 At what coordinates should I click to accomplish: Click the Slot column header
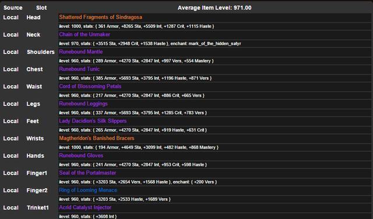point(41,8)
